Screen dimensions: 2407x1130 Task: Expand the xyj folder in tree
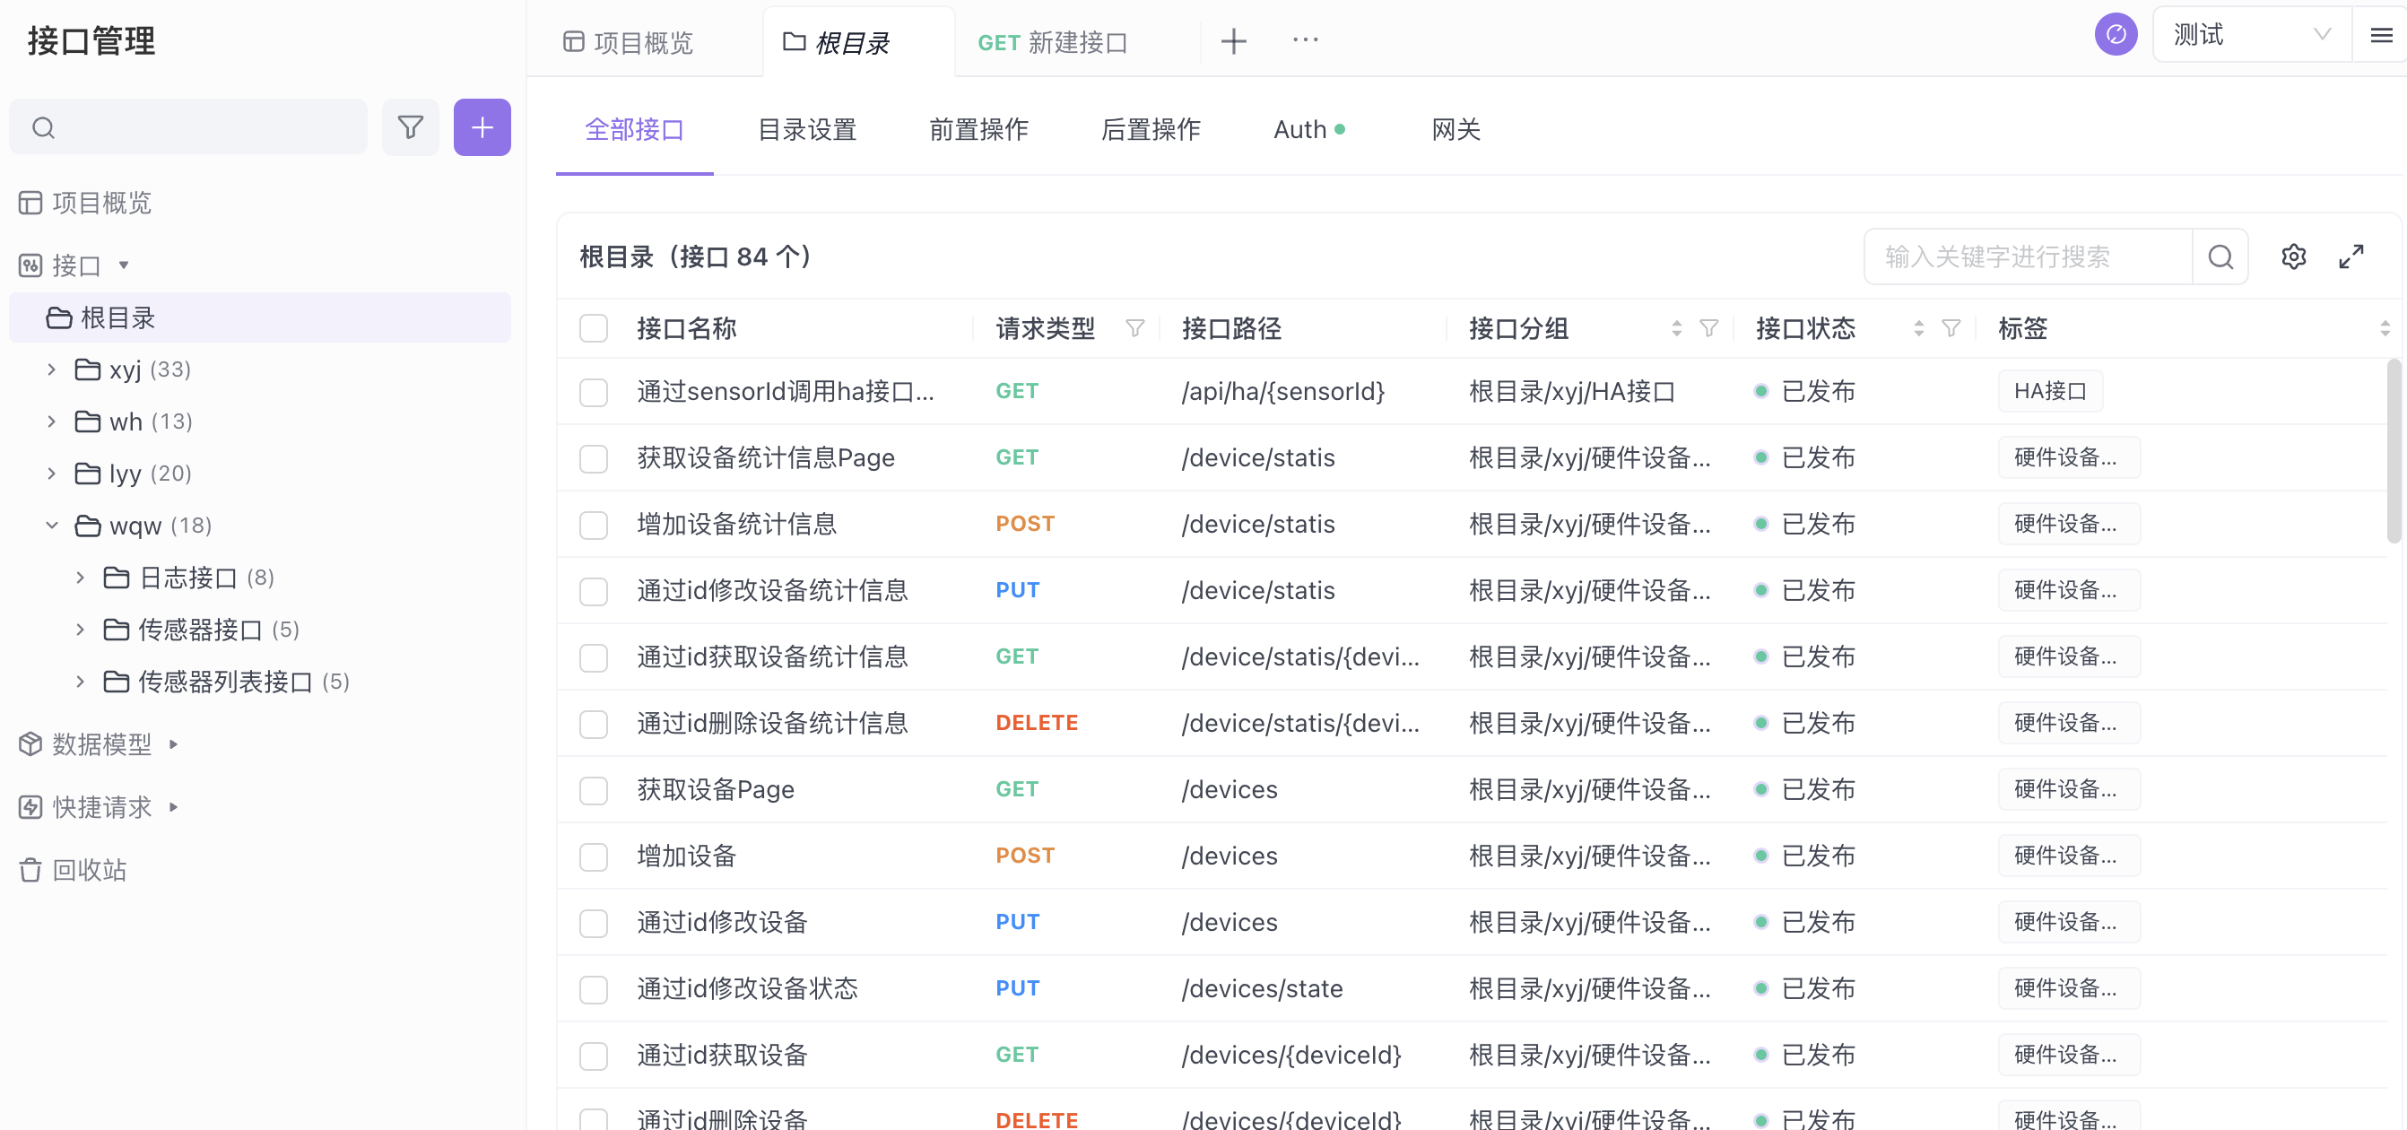pos(52,370)
